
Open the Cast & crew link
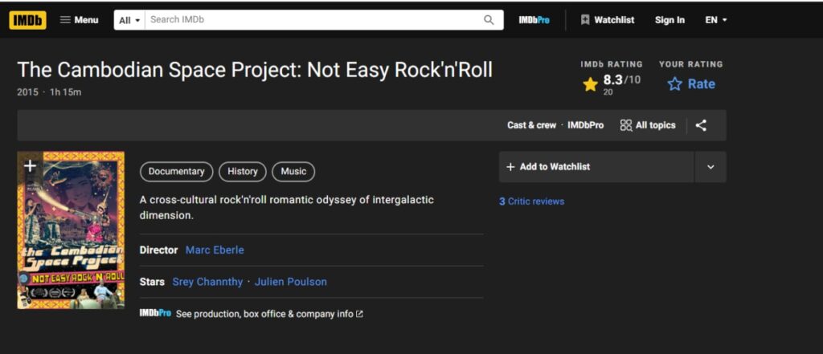coord(531,125)
